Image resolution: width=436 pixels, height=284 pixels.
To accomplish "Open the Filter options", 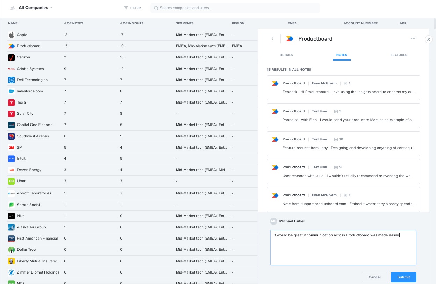I will pyautogui.click(x=132, y=8).
